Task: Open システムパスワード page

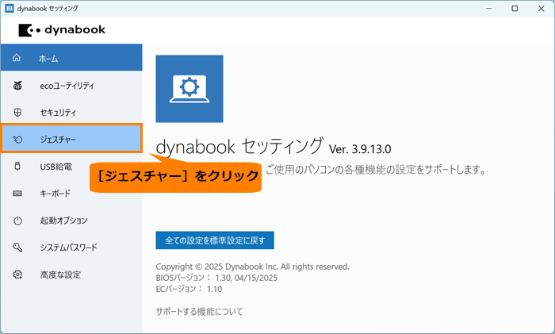Action: 71,248
